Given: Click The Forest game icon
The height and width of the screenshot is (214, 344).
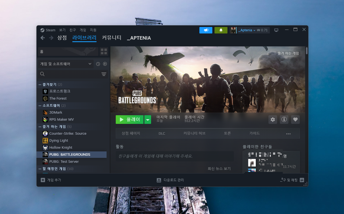Looking at the screenshot, I should [45, 98].
